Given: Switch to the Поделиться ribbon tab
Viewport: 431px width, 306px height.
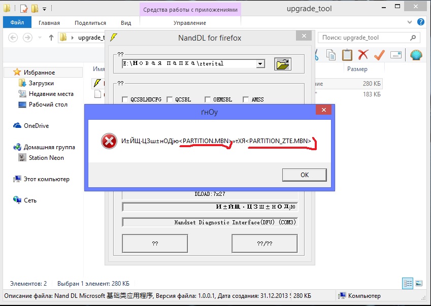Looking at the screenshot, I should 90,23.
